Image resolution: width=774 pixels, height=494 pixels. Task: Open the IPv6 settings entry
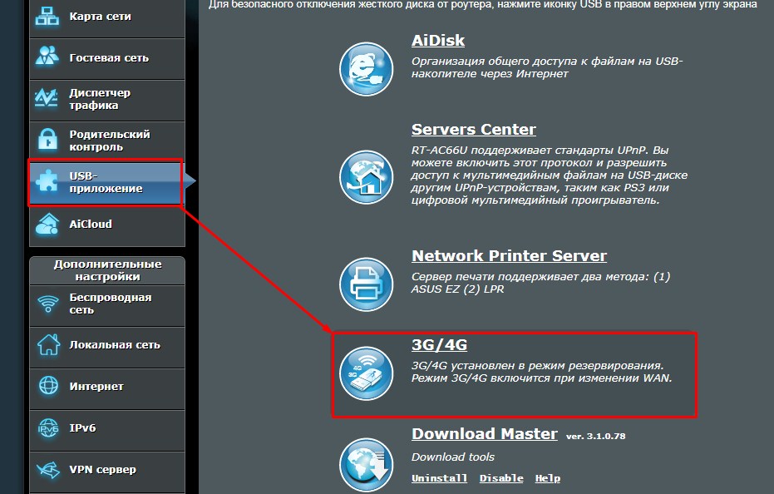coord(107,429)
